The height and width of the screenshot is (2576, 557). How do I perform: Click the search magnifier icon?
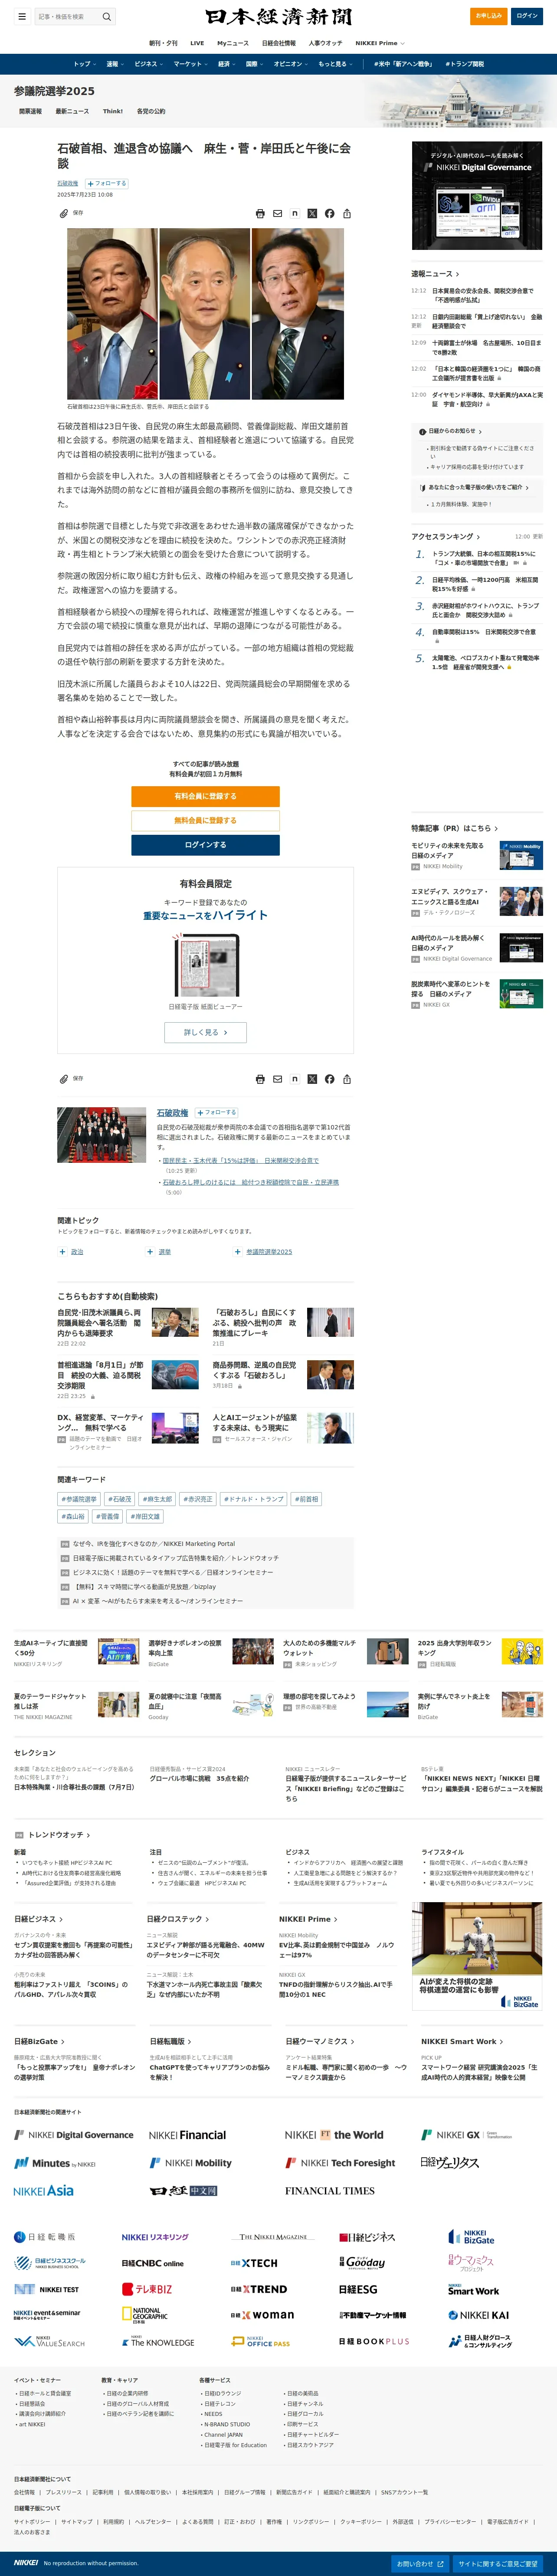coord(107,16)
